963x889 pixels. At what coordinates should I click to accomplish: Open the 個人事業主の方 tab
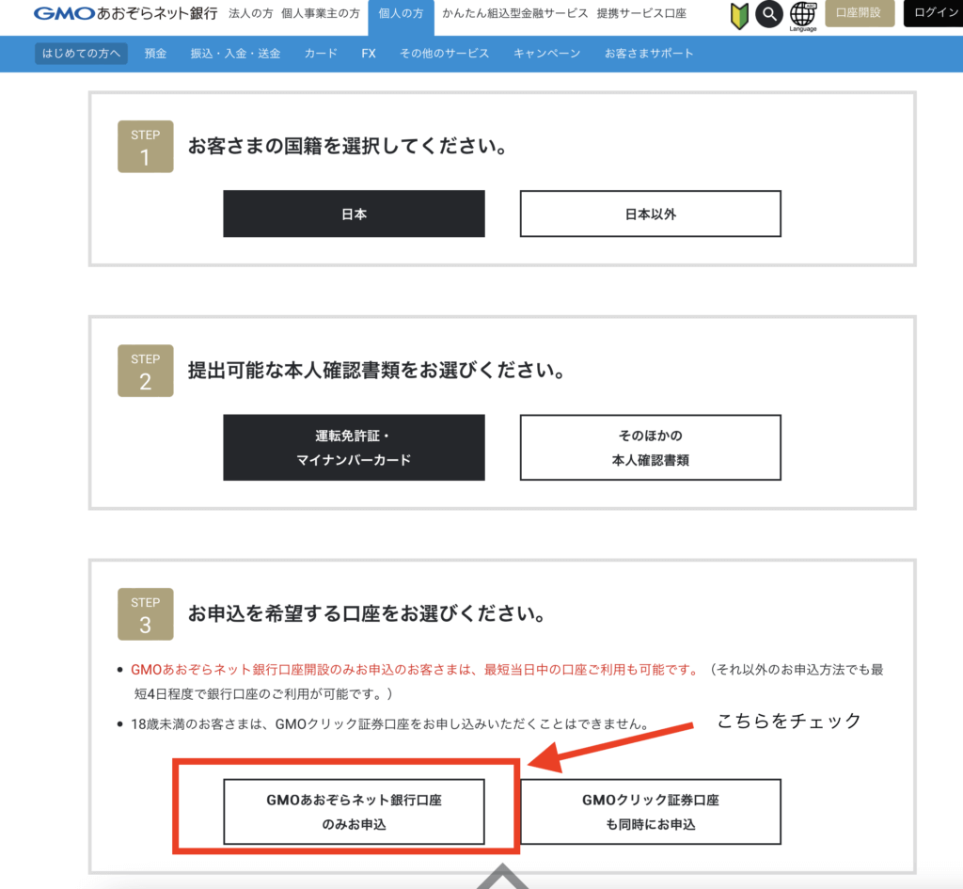321,13
